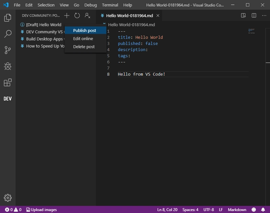Select the DEV Community VS post
Viewport: 270px width, 213px height.
(x=43, y=32)
